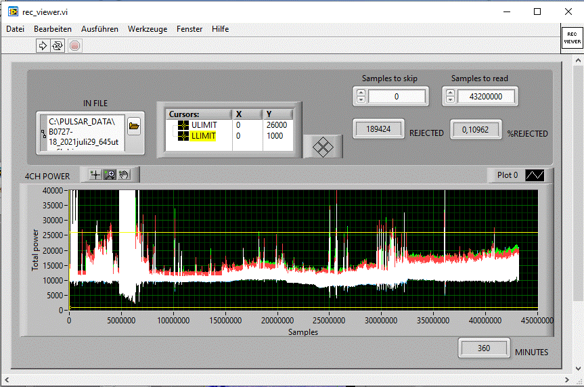The width and height of the screenshot is (584, 387).
Task: Select the graph pan hand tool
Action: 124,175
